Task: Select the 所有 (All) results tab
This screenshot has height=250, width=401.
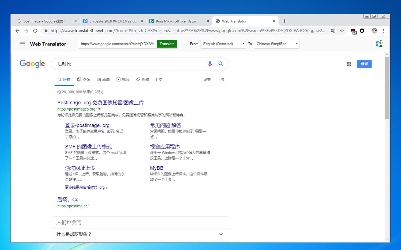Action: [x=64, y=80]
